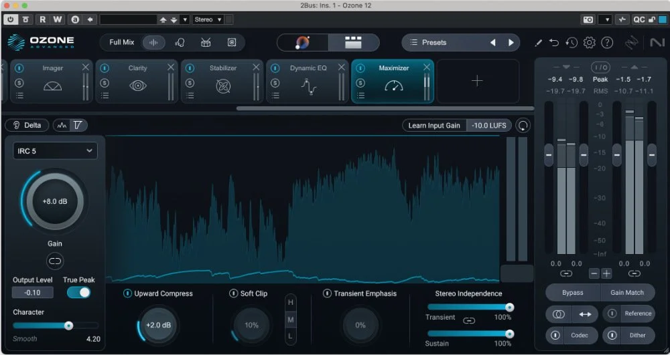Click the loudness target circular icon
Image resolution: width=670 pixels, height=355 pixels.
pyautogui.click(x=523, y=125)
